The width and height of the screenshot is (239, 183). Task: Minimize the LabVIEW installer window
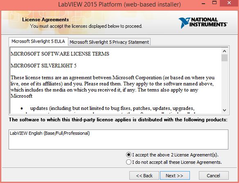click(203, 3)
